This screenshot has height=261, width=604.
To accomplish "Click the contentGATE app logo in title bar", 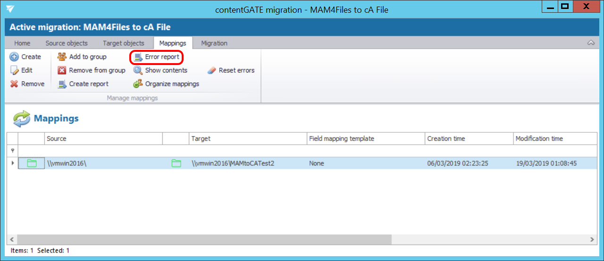I will click(10, 8).
